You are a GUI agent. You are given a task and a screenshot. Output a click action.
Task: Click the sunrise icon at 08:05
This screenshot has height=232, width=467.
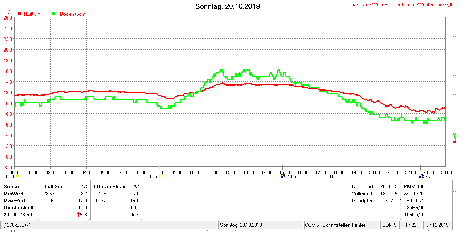160,176
